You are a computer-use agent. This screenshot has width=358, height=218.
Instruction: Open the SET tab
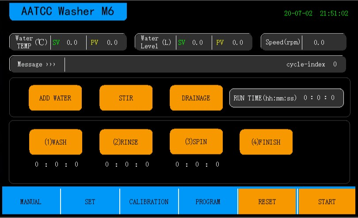[x=90, y=202]
